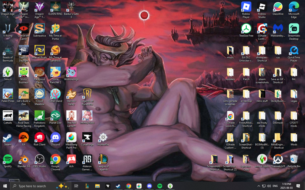Open MediBang Paint Pro shortcut
Viewport: 305px width, 190px height.
(71, 140)
